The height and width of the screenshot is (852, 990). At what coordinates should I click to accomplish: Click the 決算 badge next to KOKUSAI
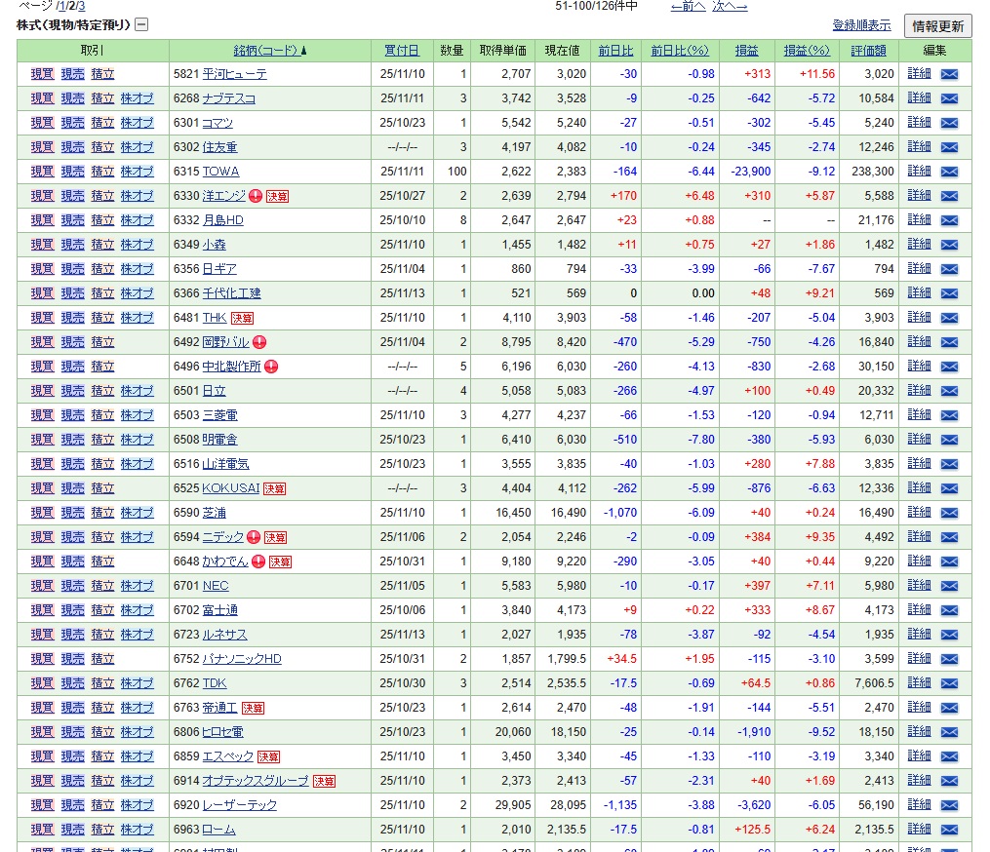tap(274, 488)
